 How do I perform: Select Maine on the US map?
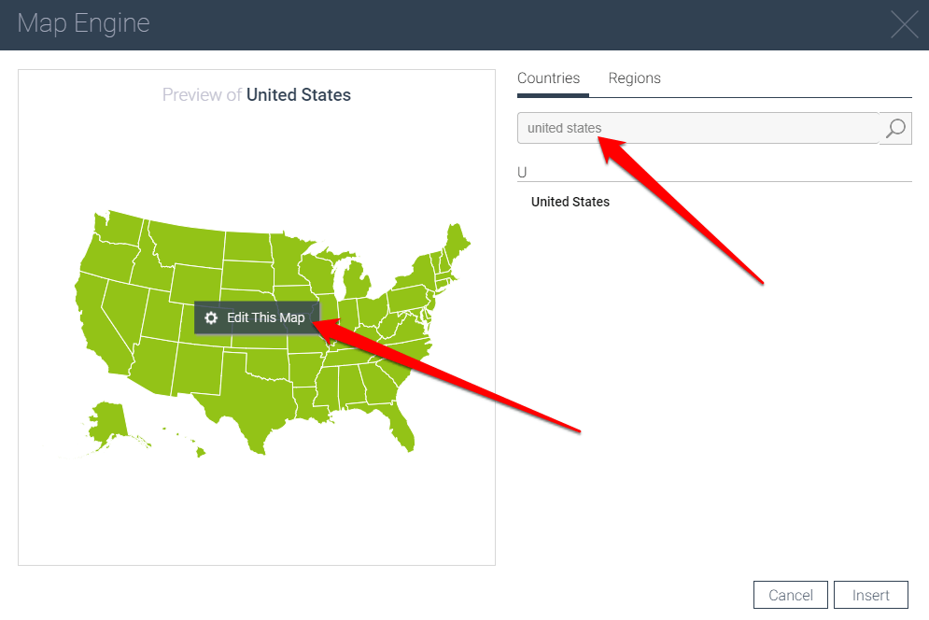coord(457,243)
